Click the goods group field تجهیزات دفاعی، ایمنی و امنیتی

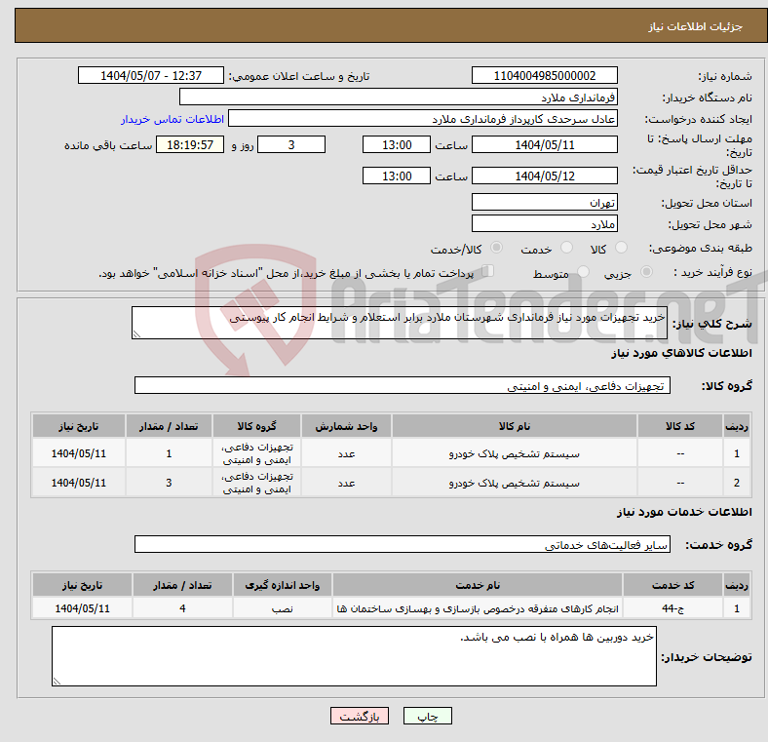[403, 385]
